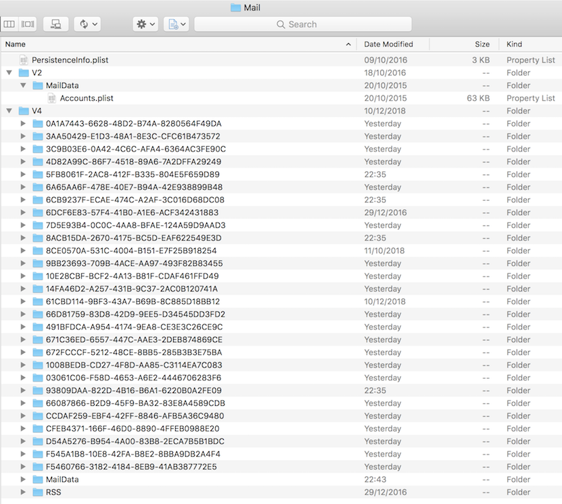Expand folder F5460766-3182-4184-8EB9-41AB387772E5
This screenshot has width=562, height=504.
point(23,466)
